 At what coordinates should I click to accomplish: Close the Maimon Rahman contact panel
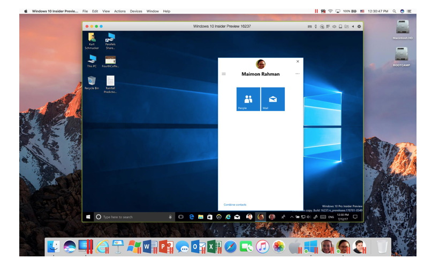point(298,61)
